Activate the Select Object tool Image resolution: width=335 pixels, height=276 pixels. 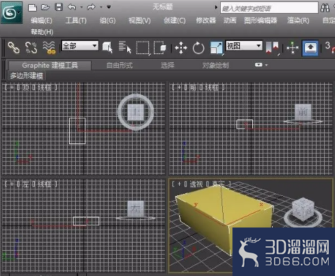(107, 47)
